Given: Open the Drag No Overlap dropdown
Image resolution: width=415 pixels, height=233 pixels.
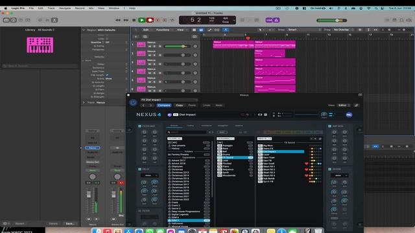Looking at the screenshot, I should coord(343,30).
